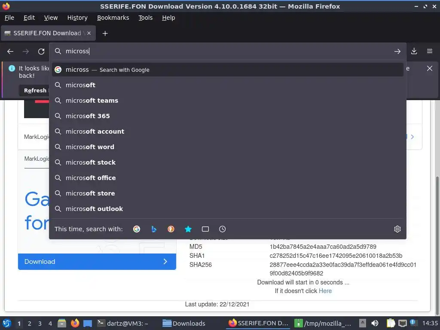The image size is (440, 330).
Task: Click the ad's right chevron arrow
Action: tap(412, 137)
